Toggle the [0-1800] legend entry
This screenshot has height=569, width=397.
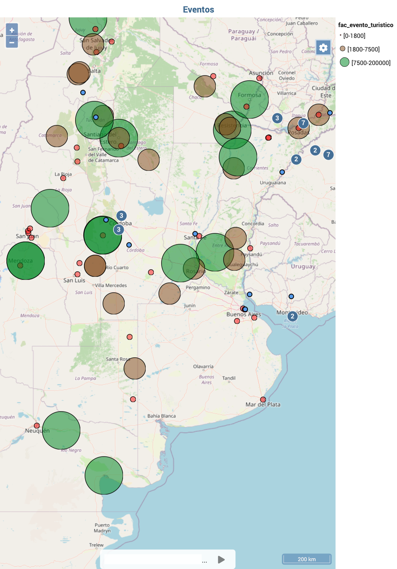point(354,36)
